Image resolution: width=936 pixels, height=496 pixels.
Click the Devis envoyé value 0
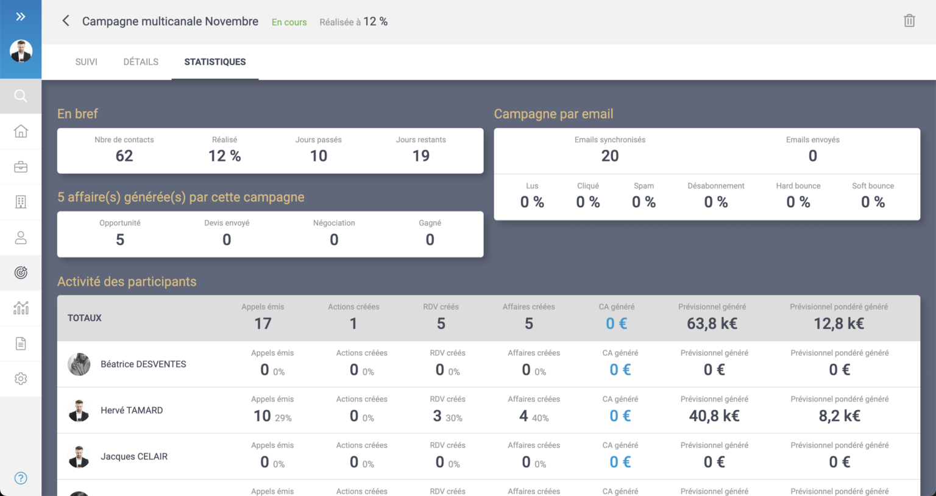coord(227,240)
